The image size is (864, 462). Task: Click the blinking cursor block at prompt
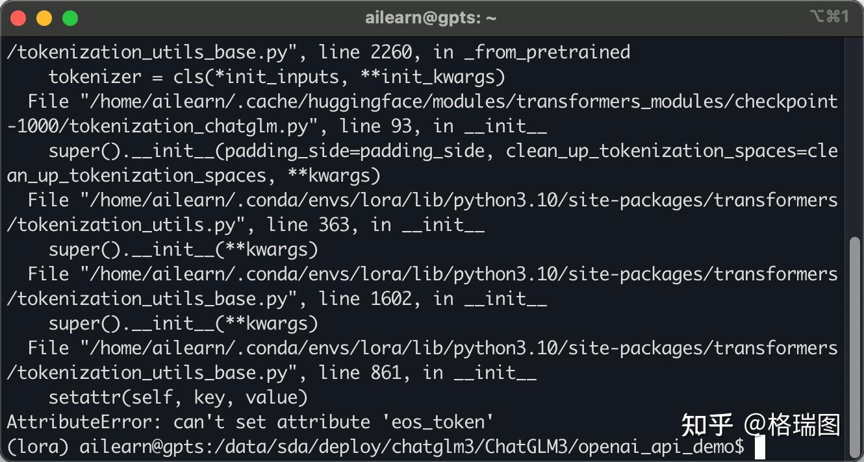[x=759, y=447]
